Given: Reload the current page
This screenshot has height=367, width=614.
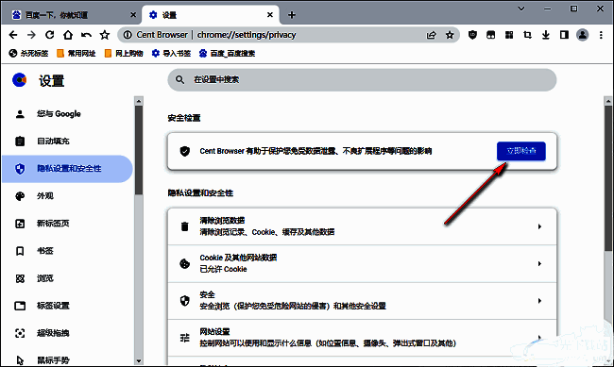Looking at the screenshot, I should tap(50, 35).
